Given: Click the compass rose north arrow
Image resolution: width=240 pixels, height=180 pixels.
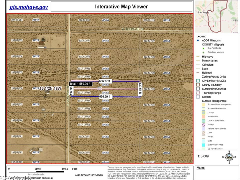Looking at the screenshot, I should tap(229, 157).
